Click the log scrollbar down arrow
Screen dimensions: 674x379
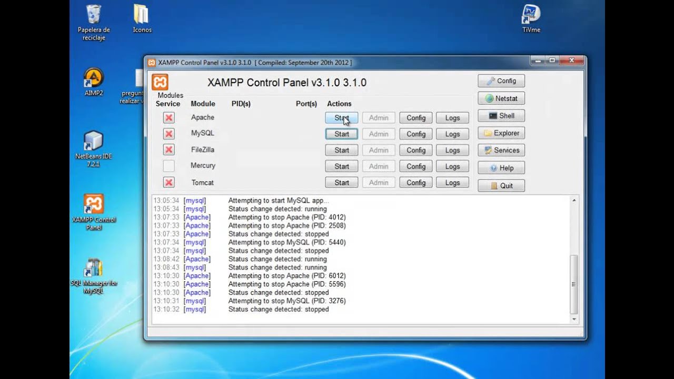(x=574, y=319)
